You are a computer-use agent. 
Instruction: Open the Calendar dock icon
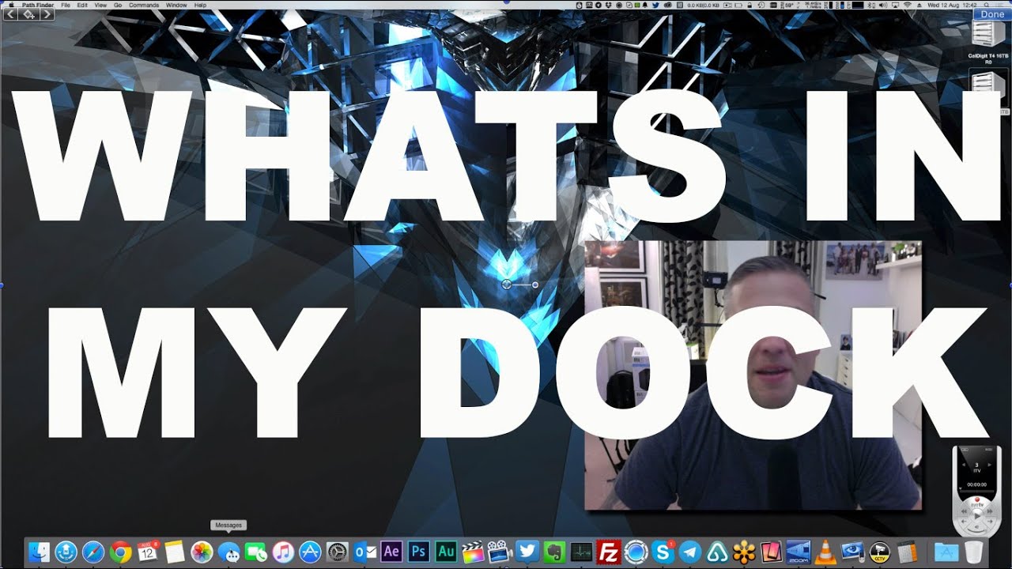pyautogui.click(x=148, y=552)
